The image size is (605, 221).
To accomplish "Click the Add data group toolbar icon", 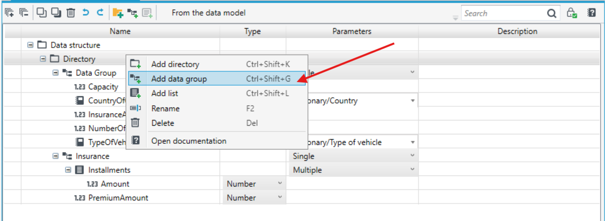I will pos(132,13).
